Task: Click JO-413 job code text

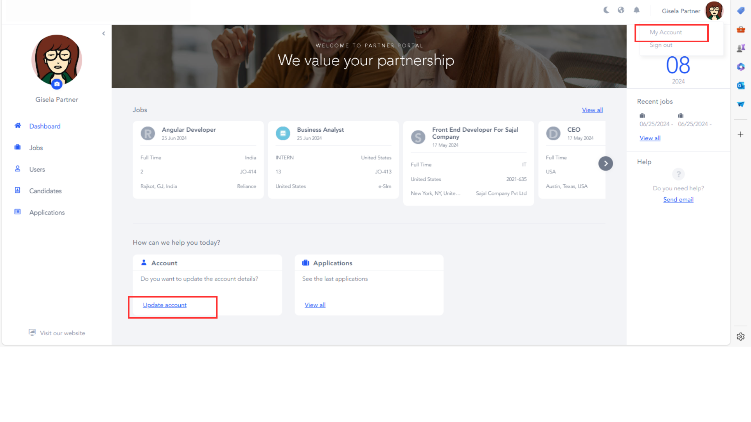Action: tap(383, 172)
